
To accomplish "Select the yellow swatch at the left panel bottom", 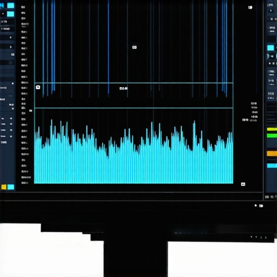I will 4,187.
